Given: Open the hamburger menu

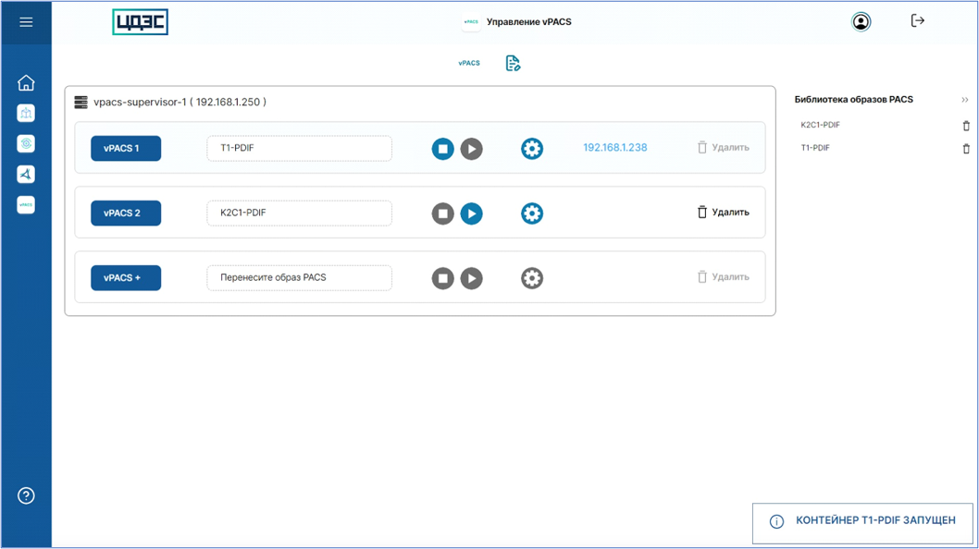Looking at the screenshot, I should click(x=26, y=22).
